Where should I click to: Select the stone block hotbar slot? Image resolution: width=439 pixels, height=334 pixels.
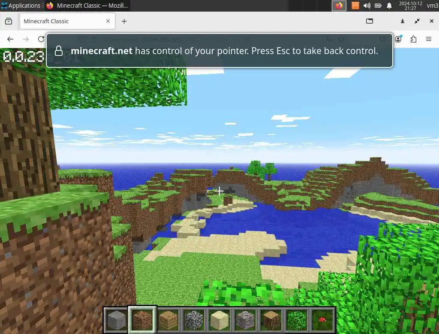(x=117, y=320)
